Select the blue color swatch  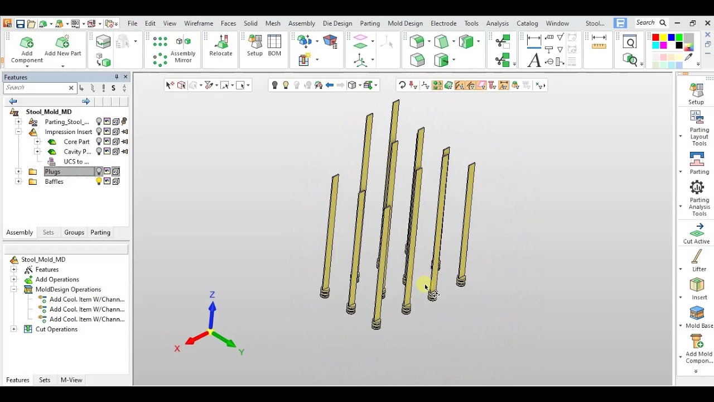[x=671, y=38]
